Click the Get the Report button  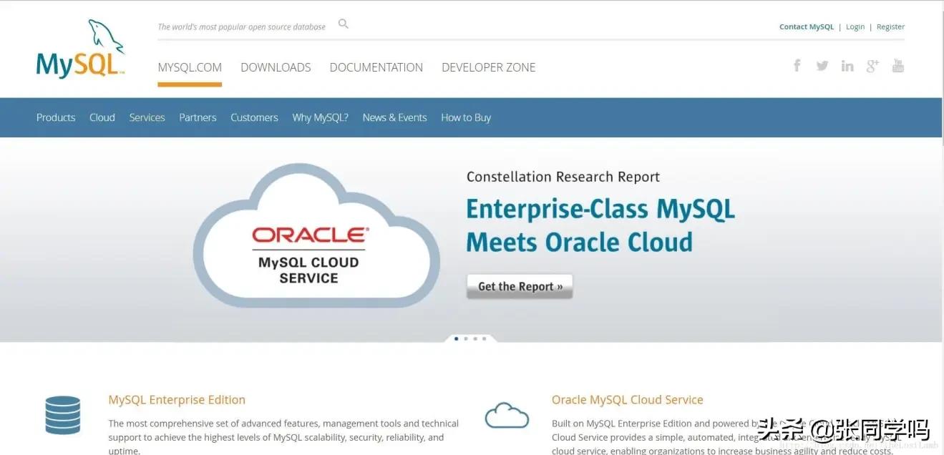[x=520, y=286]
